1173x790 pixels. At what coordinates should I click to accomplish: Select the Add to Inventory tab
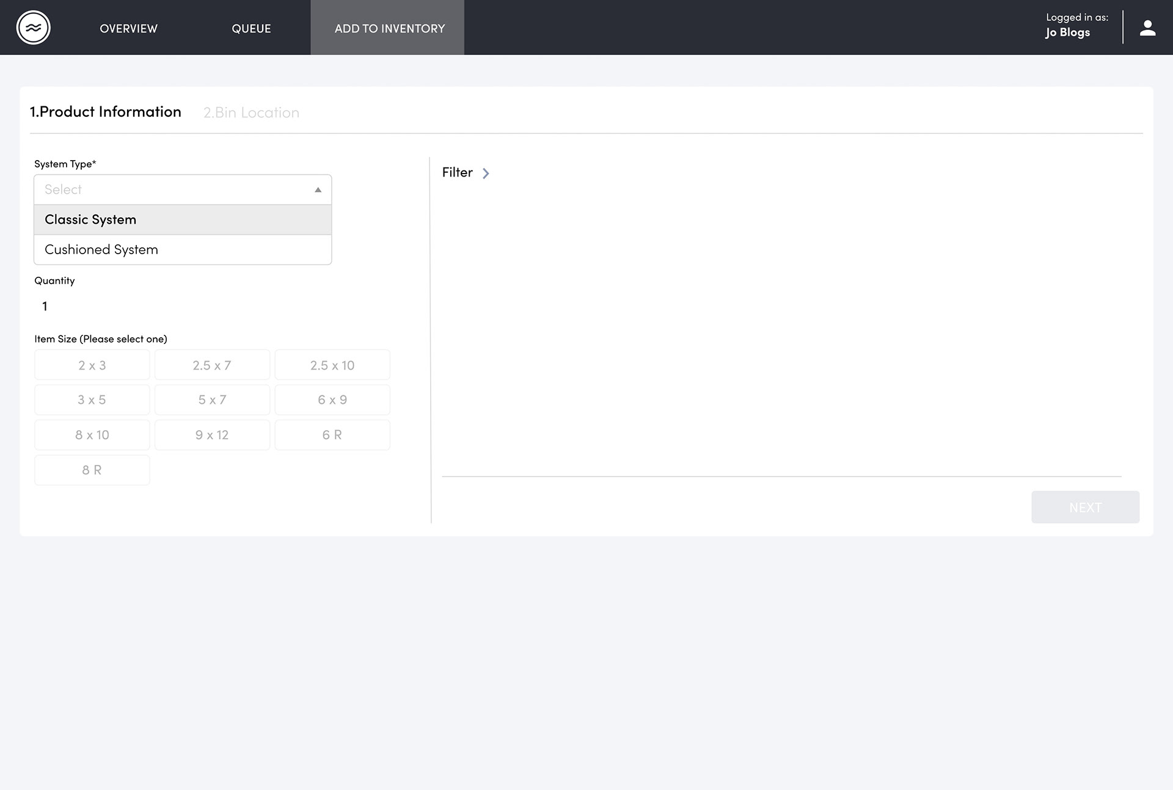click(387, 27)
